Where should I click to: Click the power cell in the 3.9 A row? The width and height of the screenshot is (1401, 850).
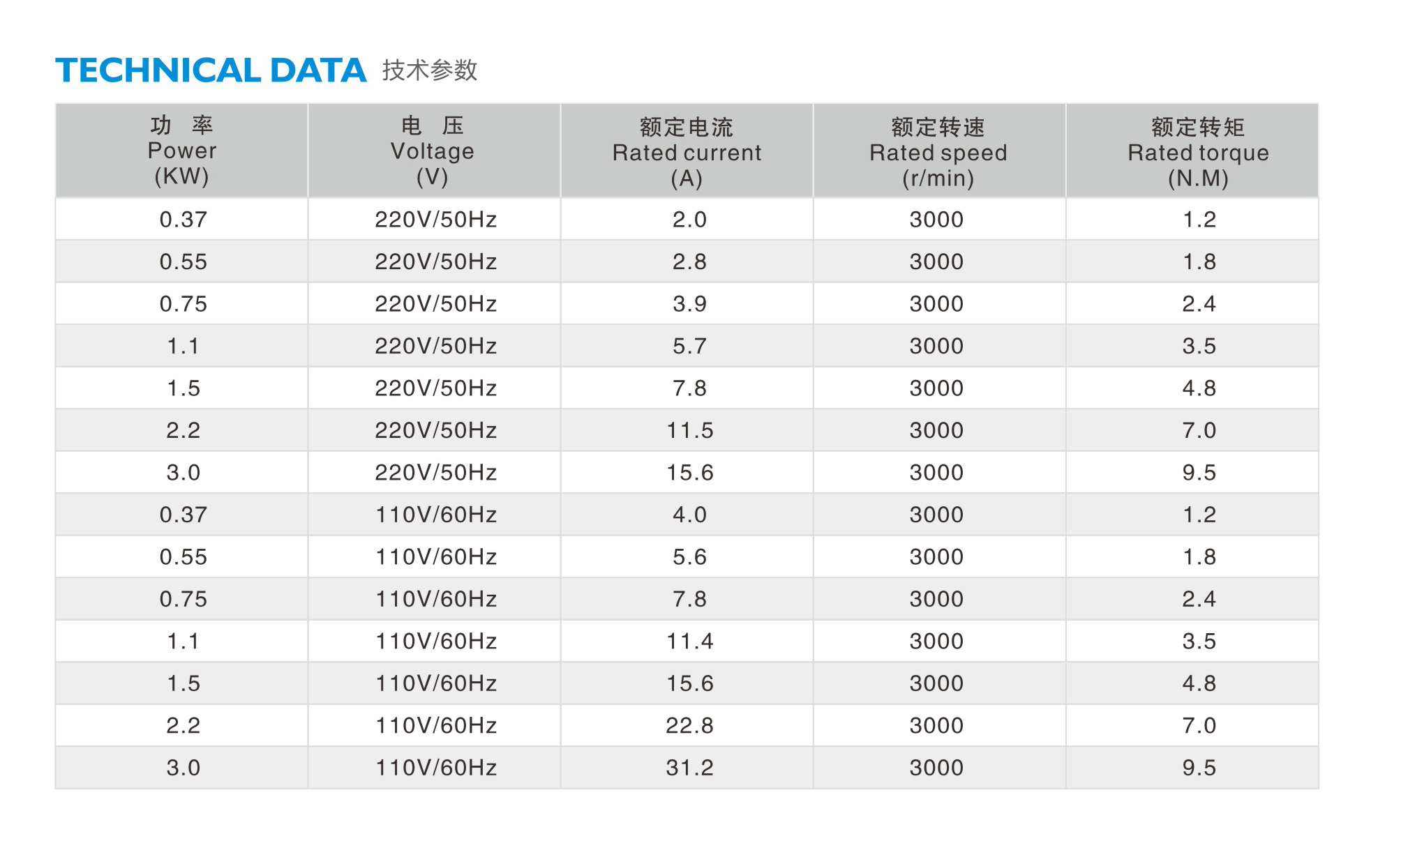181,303
